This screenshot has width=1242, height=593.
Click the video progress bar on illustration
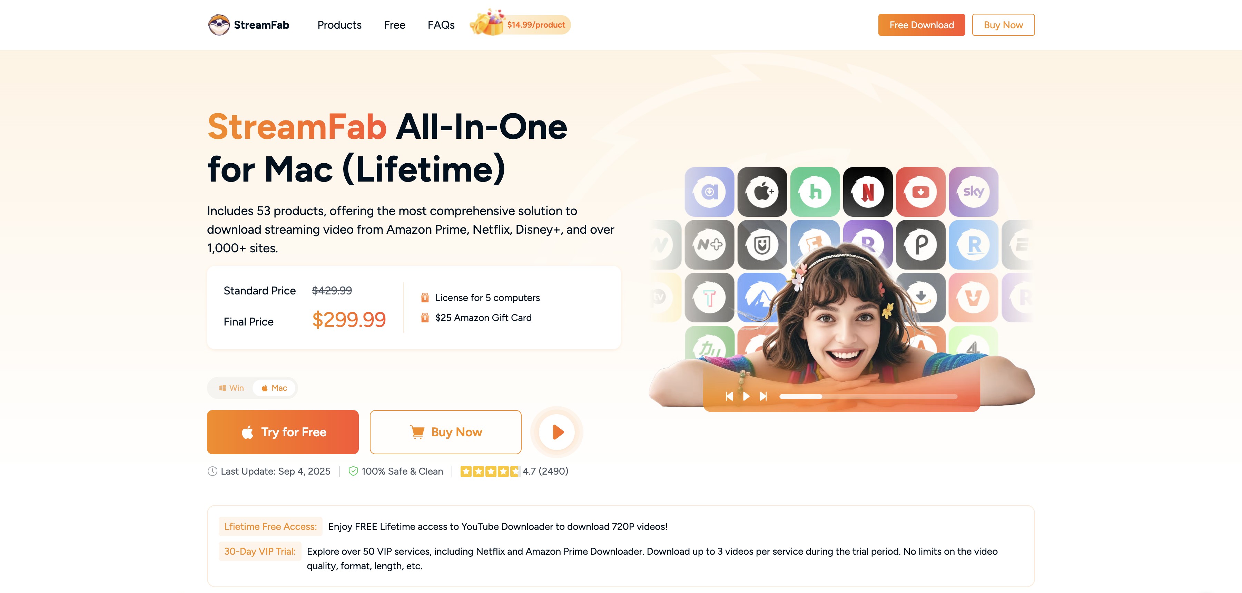point(868,397)
